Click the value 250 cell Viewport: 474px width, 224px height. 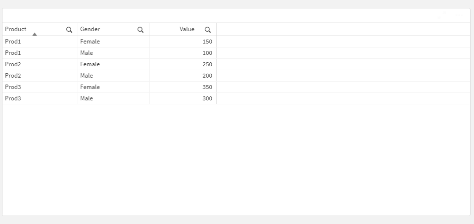coord(207,64)
